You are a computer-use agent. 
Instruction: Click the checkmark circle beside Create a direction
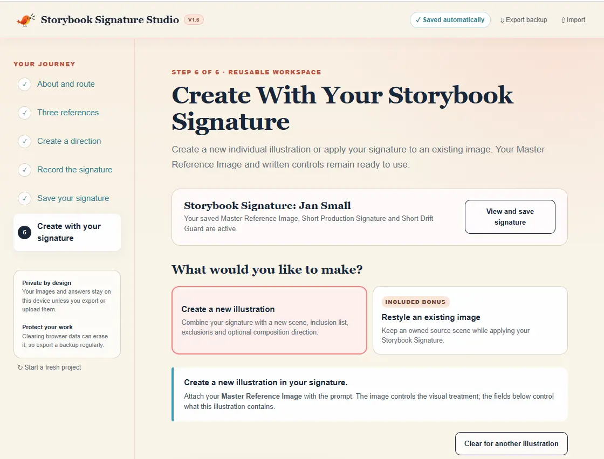tap(25, 141)
